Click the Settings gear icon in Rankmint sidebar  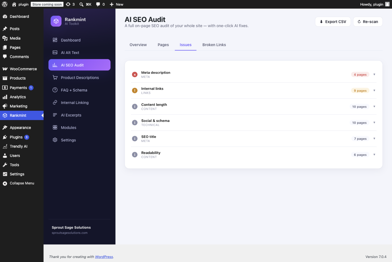(55, 140)
